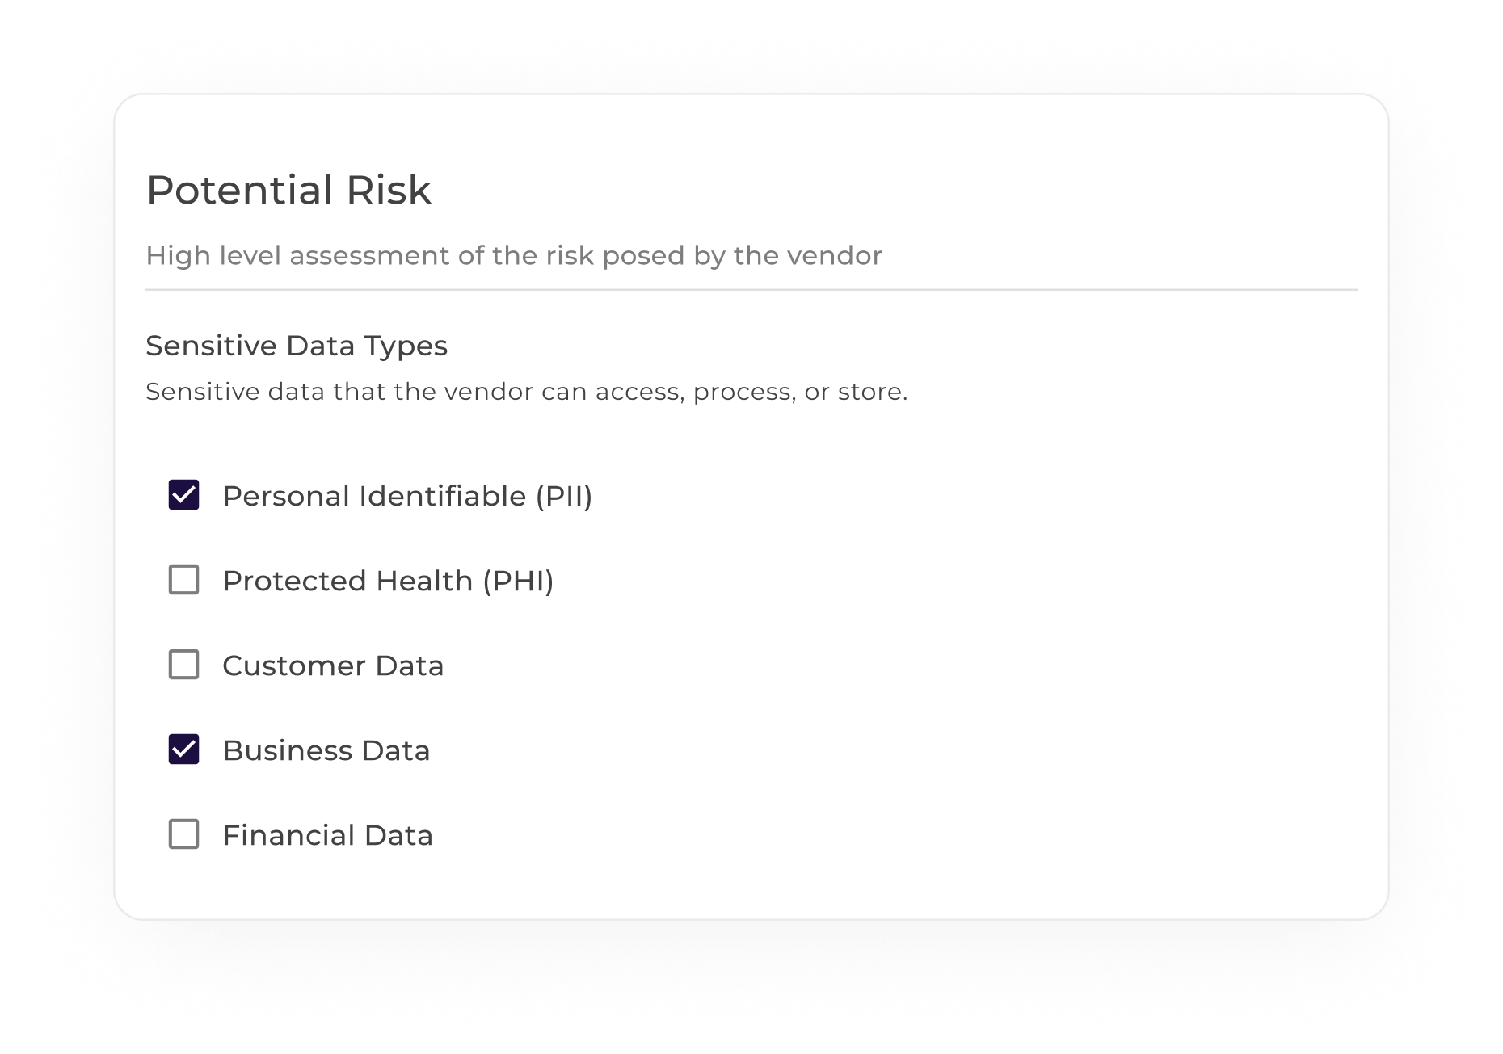The width and height of the screenshot is (1503, 1054).
Task: Click the high level assessment subtitle text
Action: tap(515, 254)
